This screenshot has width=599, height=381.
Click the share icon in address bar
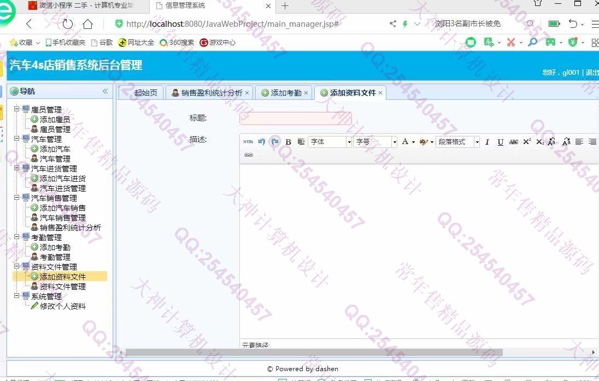[x=393, y=23]
